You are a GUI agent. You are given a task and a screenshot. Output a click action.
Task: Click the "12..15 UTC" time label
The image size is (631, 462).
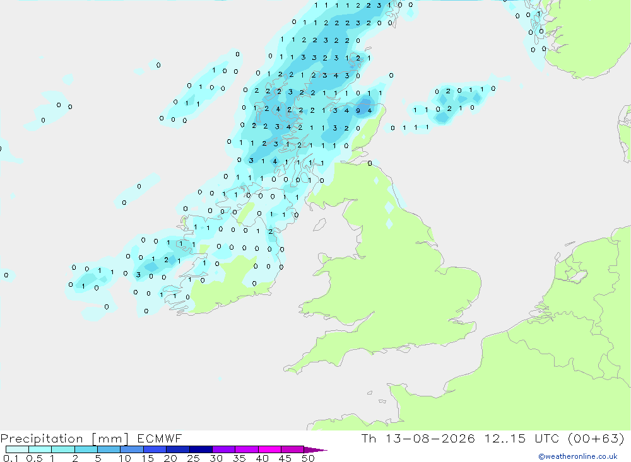[522, 438]
